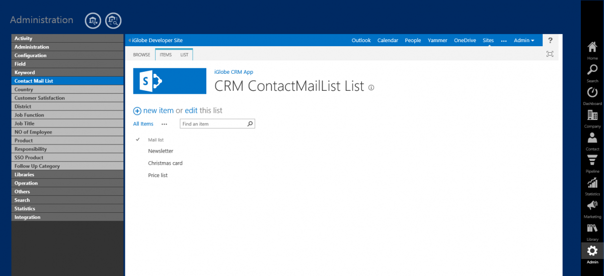This screenshot has height=276, width=604.
Task: Open the ellipsis menu next to Sites
Action: (x=504, y=40)
